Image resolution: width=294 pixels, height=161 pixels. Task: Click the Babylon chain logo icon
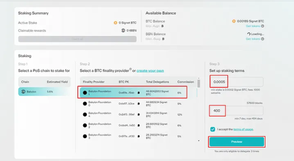(x=23, y=92)
